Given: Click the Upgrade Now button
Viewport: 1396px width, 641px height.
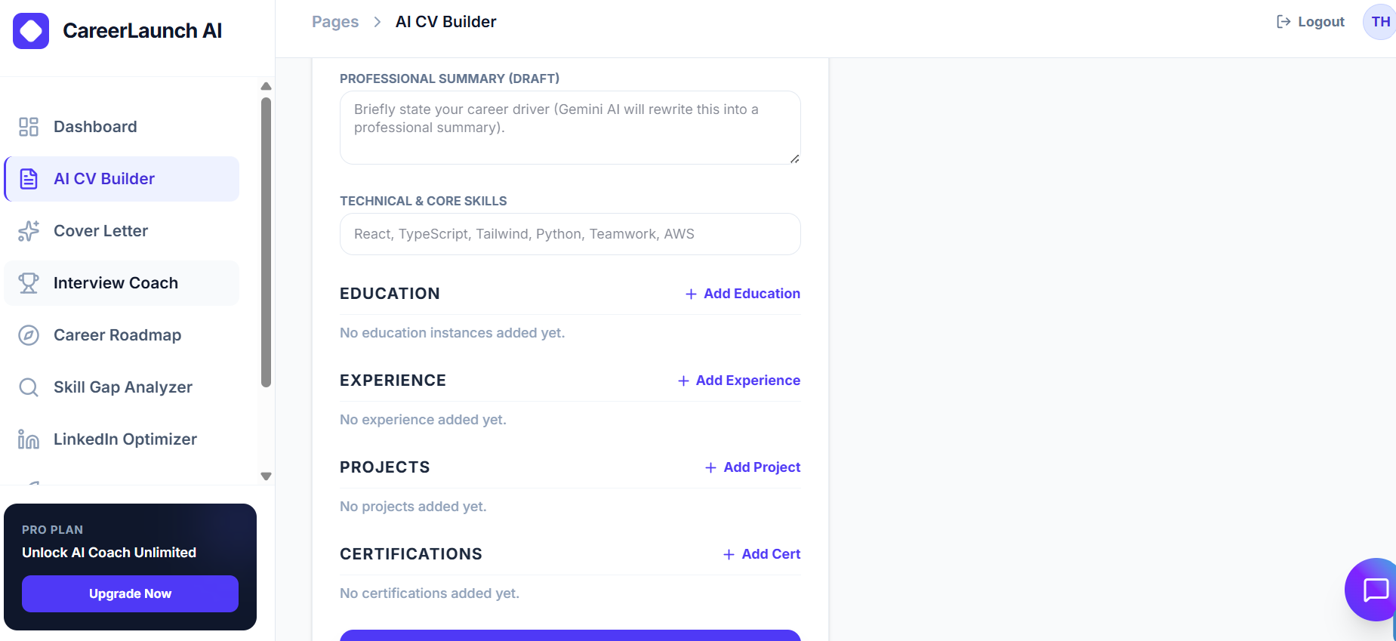Looking at the screenshot, I should point(130,593).
